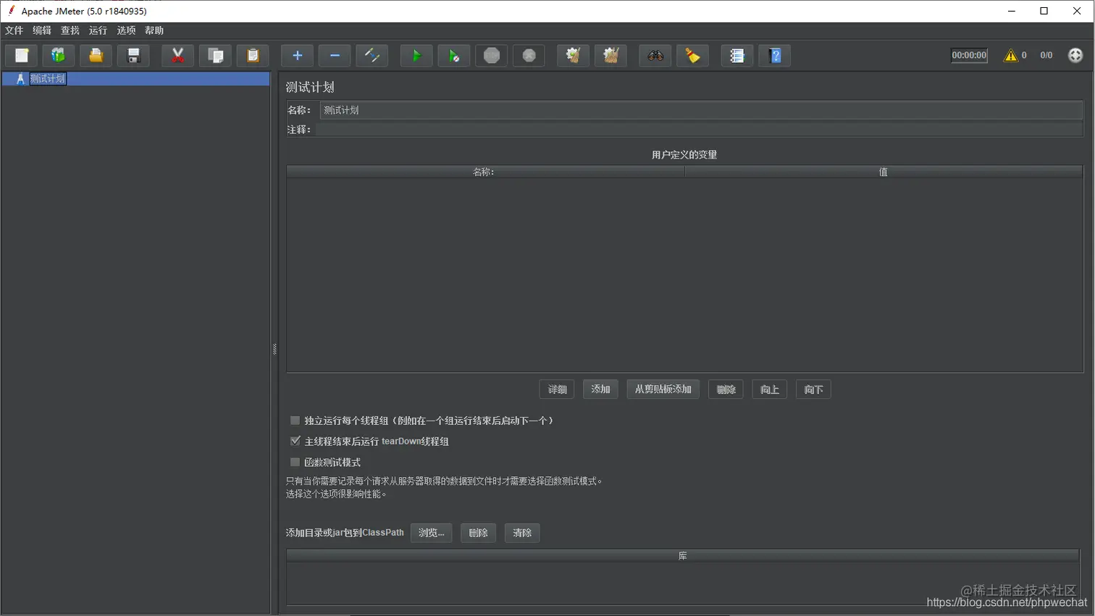Clear all results with the broom icon
Viewport: 1095px width, 616px height.
pos(692,55)
